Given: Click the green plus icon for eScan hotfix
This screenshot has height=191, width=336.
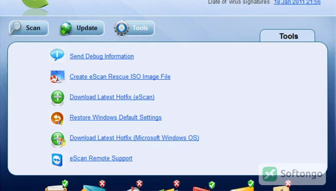Looking at the screenshot, I should (58, 98).
